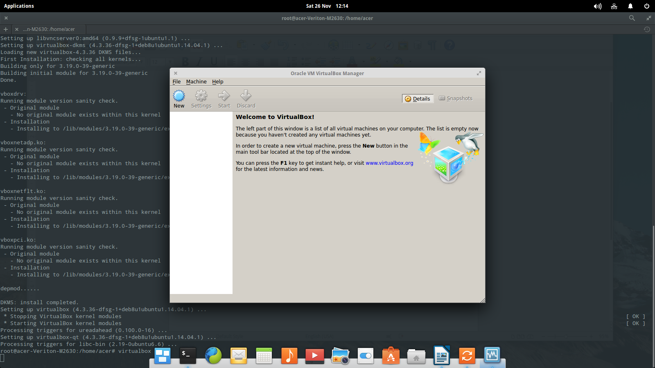Click the Discard toolbar icon
The width and height of the screenshot is (655, 368).
pyautogui.click(x=246, y=99)
